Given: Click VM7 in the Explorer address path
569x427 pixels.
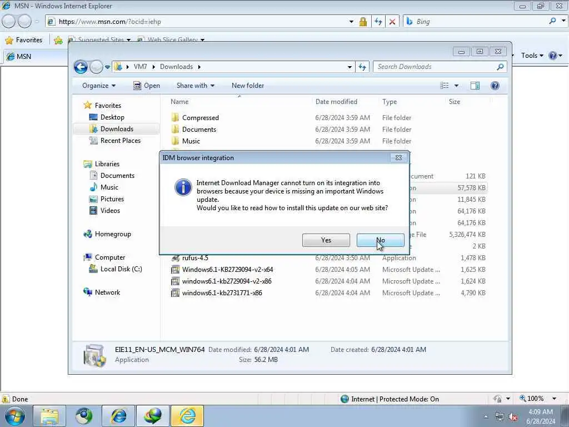Looking at the screenshot, I should coord(141,67).
